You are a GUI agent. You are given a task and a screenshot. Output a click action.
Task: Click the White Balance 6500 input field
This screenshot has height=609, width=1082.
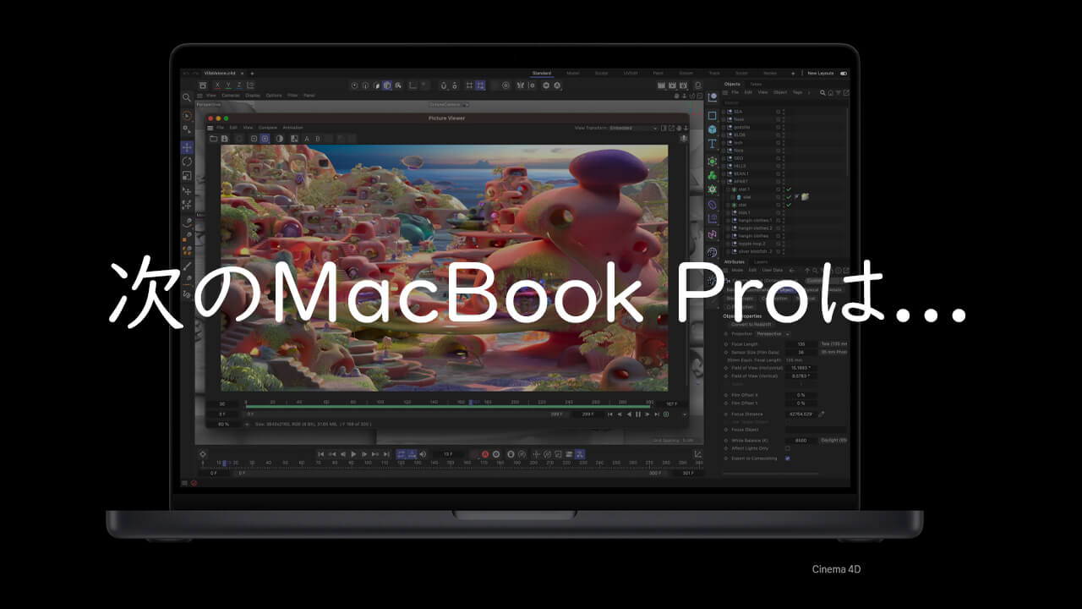pyautogui.click(x=801, y=440)
